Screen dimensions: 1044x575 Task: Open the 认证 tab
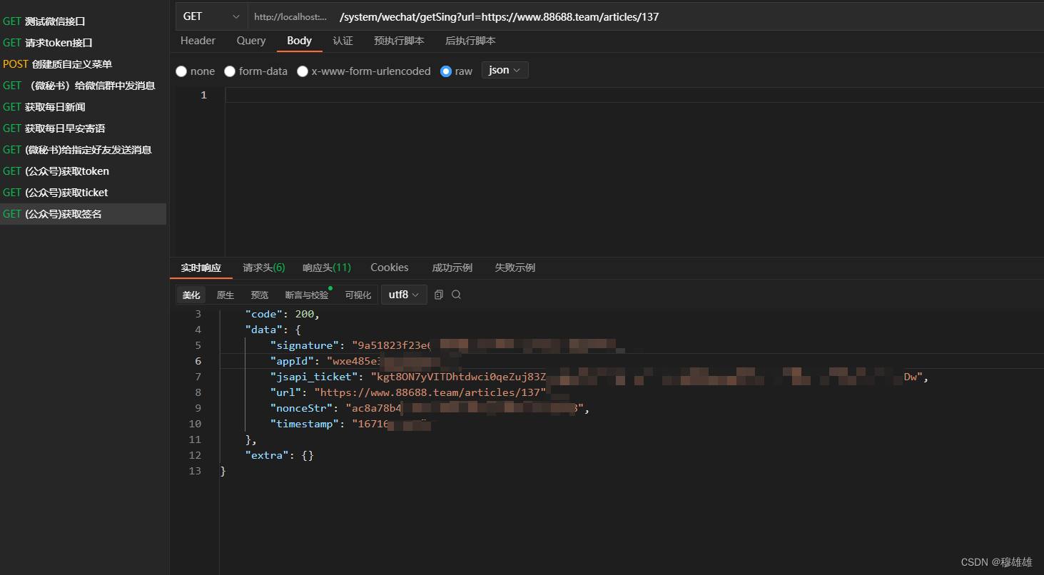point(343,41)
